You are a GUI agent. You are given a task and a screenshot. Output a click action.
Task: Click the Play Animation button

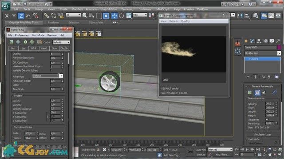(247, 149)
